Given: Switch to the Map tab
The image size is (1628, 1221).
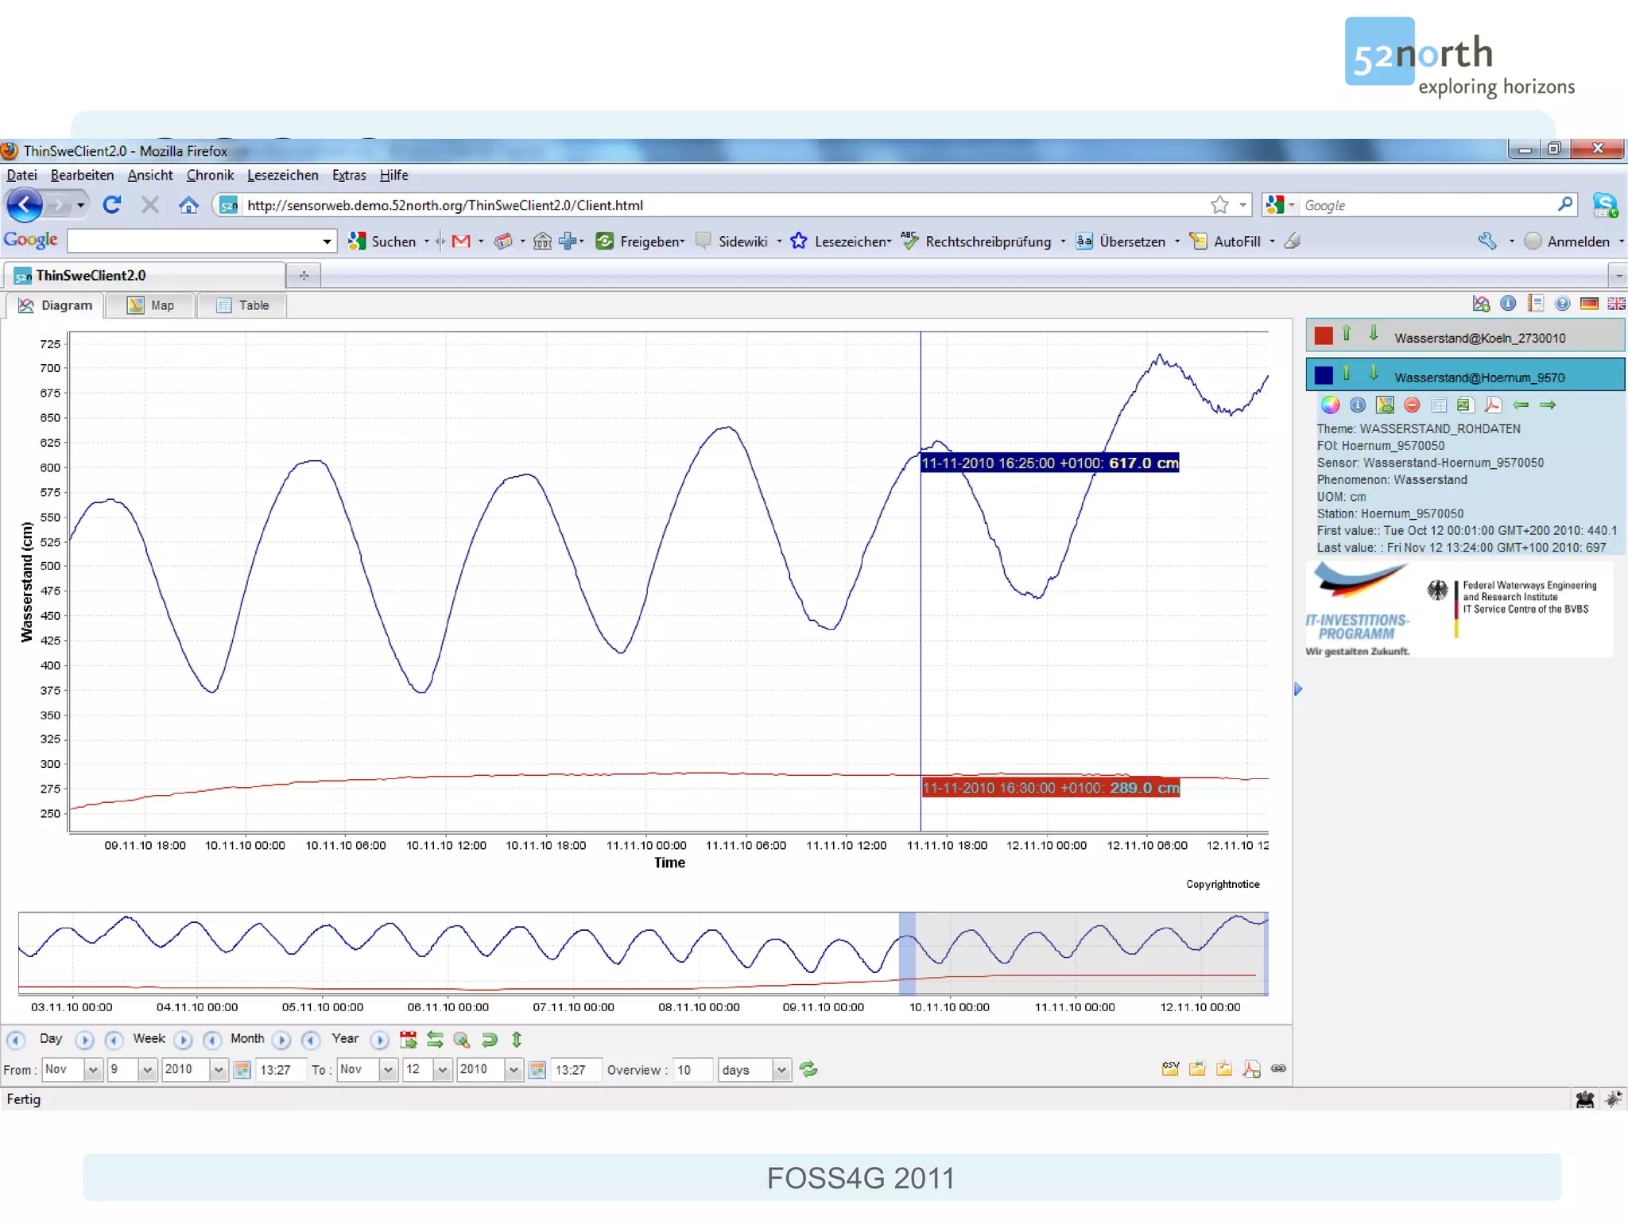Looking at the screenshot, I should [x=151, y=305].
